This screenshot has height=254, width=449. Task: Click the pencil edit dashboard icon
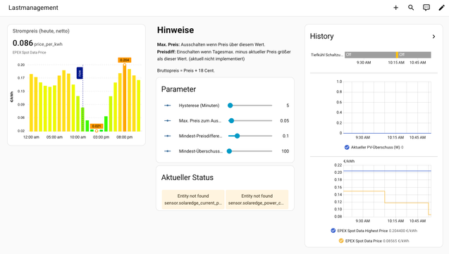[x=441, y=8]
